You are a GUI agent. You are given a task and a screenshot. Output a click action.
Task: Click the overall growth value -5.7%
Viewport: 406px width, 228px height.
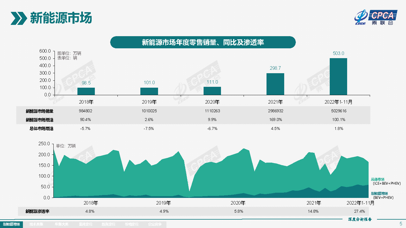[85, 128]
